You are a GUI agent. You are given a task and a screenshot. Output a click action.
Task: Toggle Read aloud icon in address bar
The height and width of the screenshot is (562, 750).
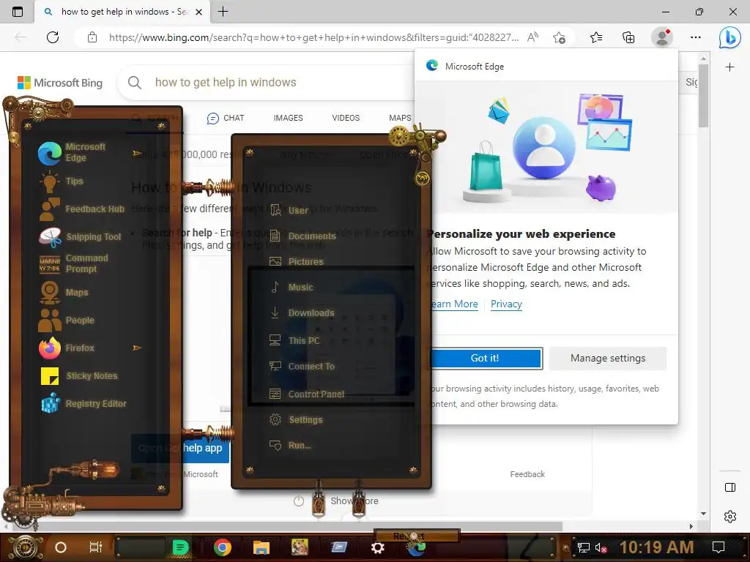click(532, 37)
